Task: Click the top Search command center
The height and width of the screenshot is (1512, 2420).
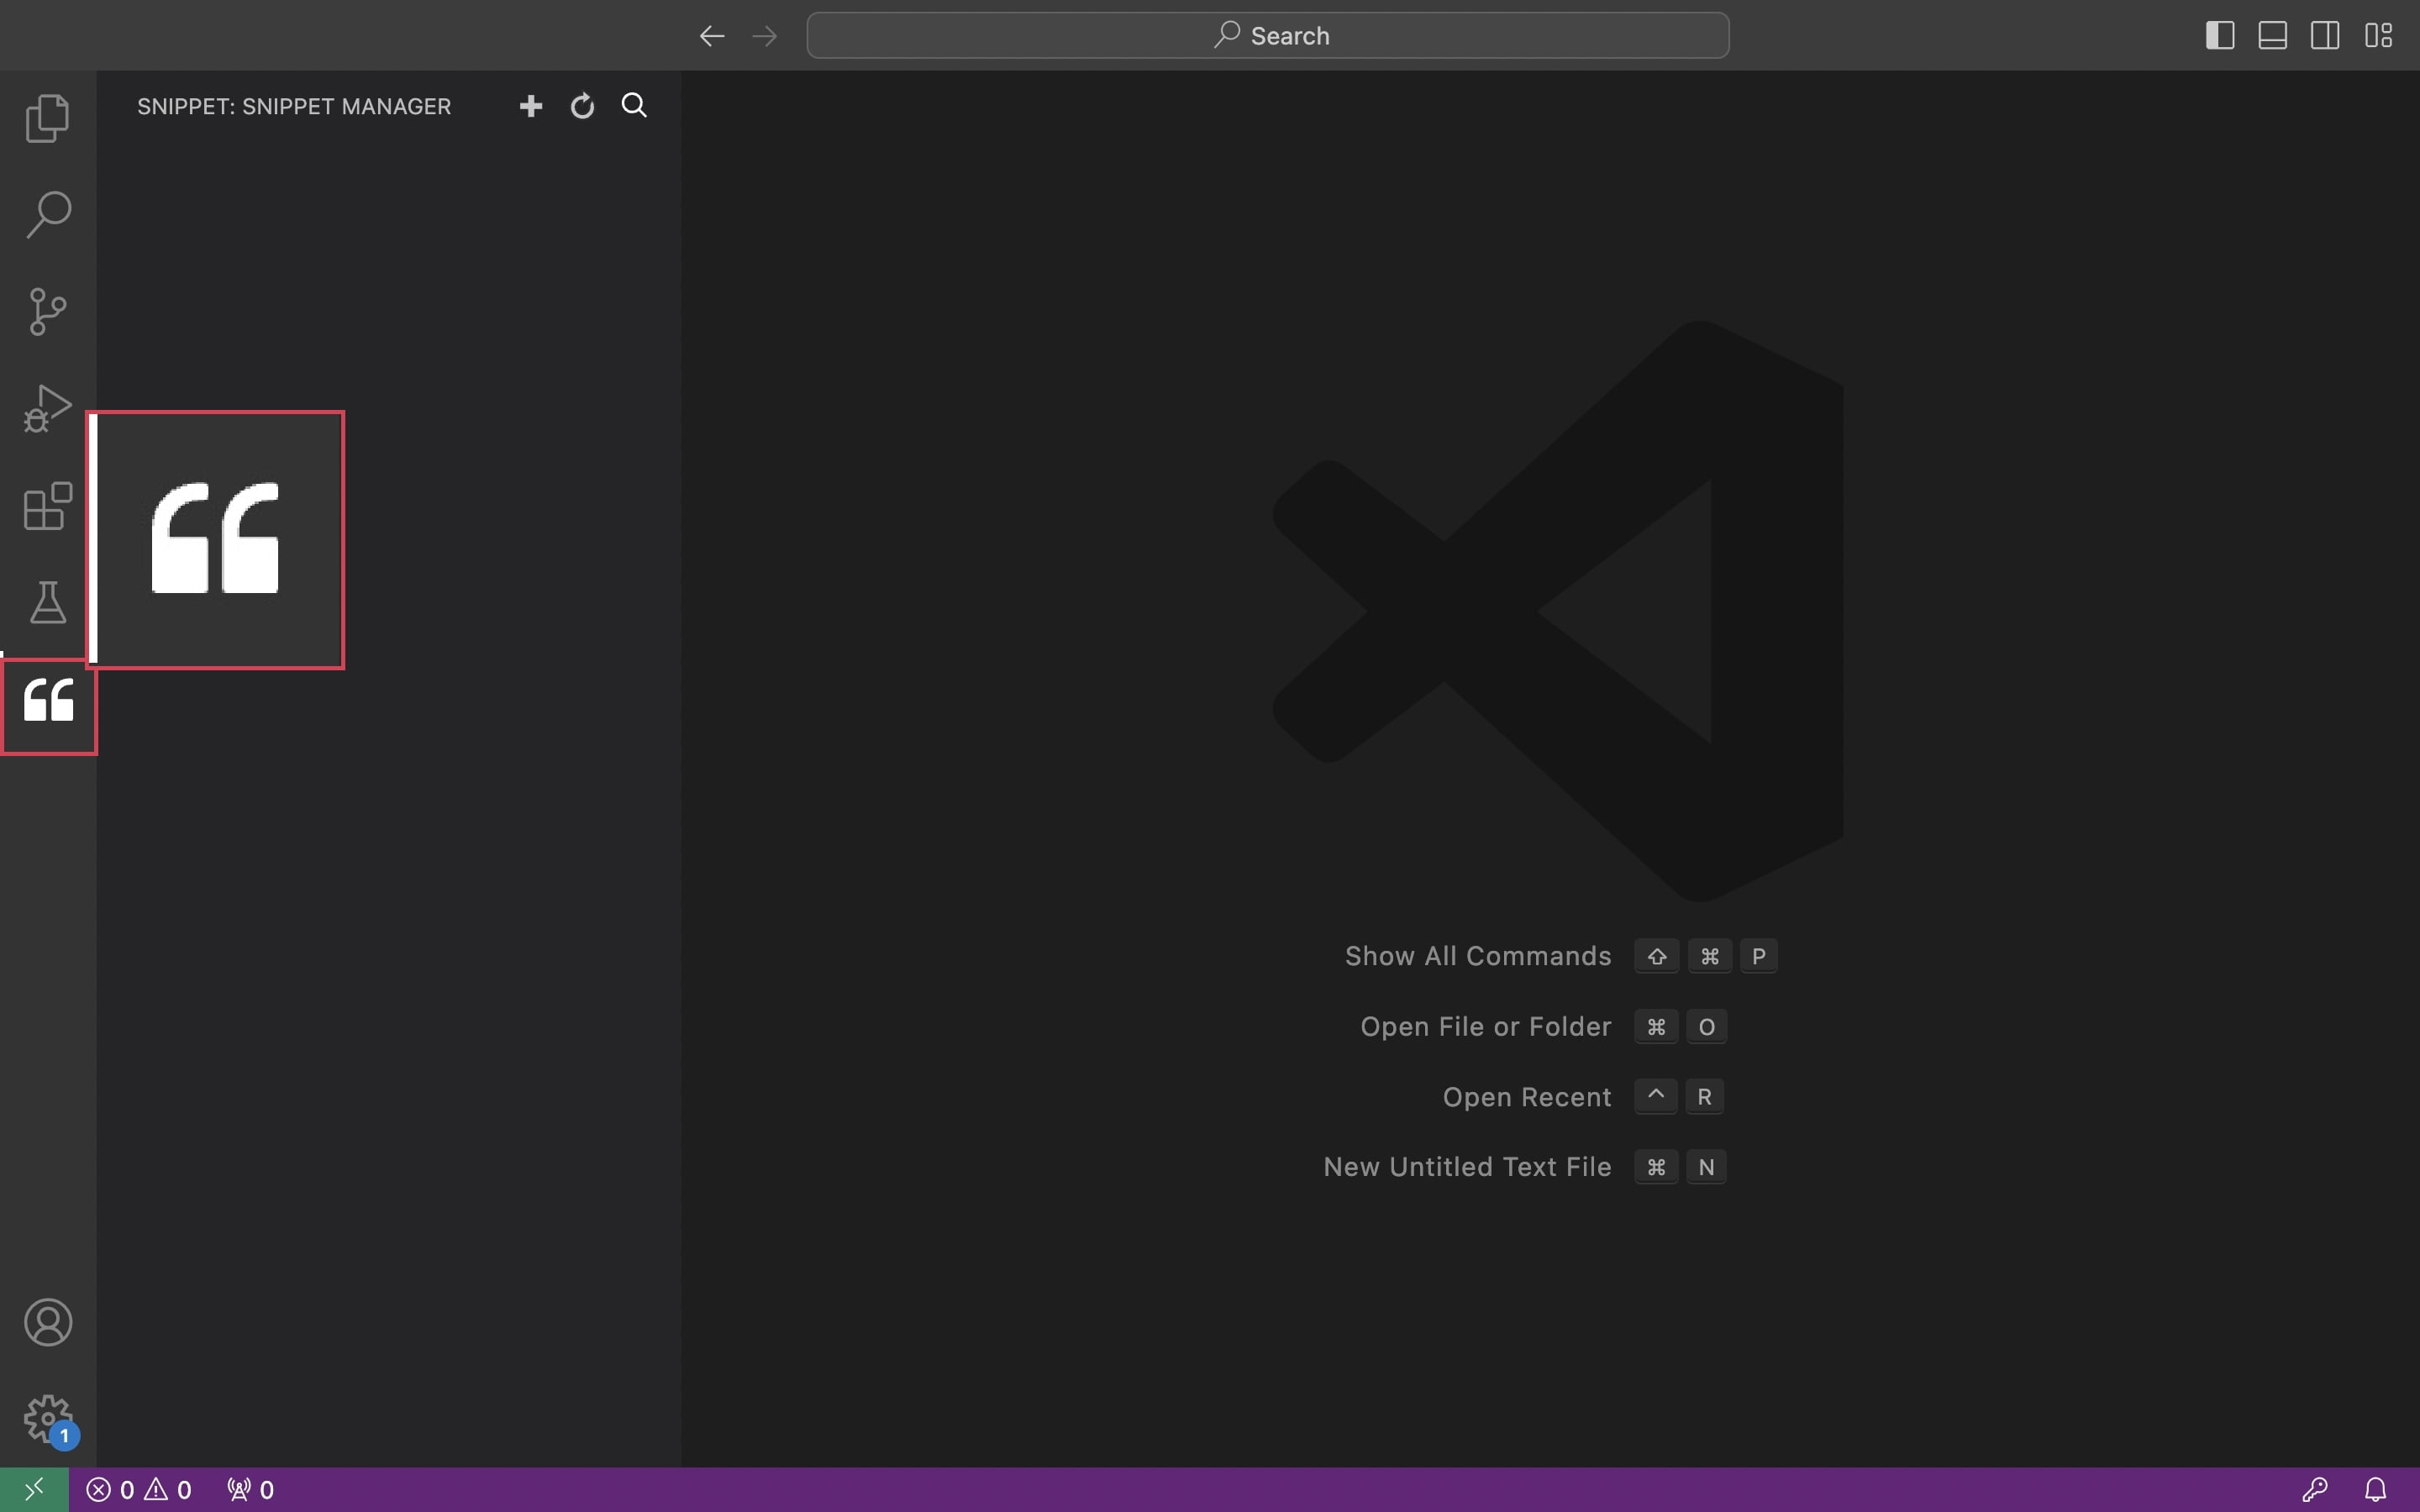Action: 1267,36
